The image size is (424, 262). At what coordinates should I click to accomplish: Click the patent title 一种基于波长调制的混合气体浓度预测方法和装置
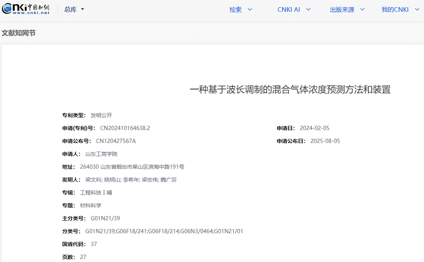click(x=290, y=90)
